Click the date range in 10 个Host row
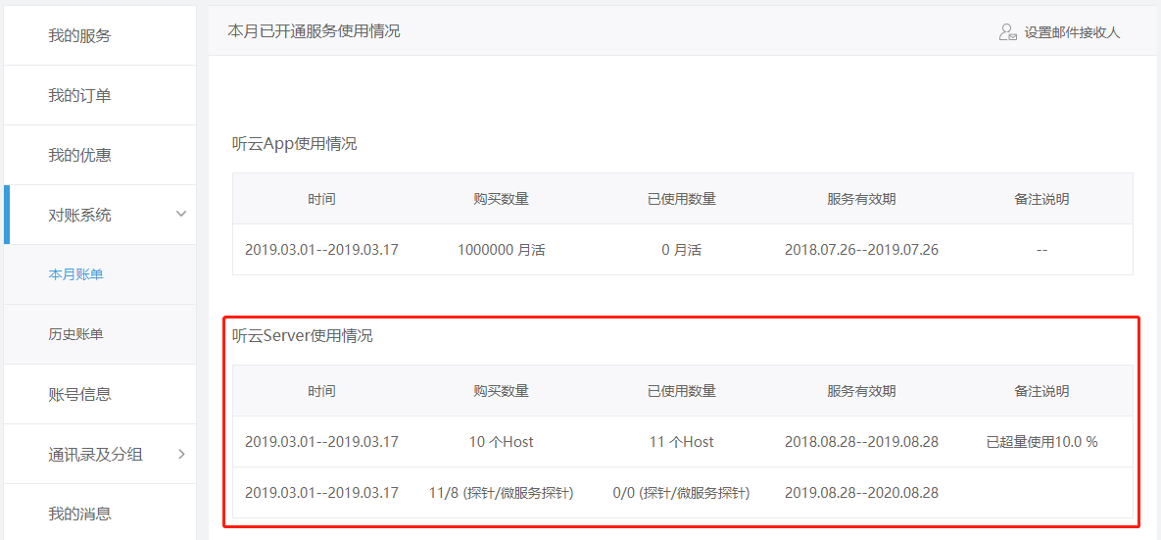Screen dimensions: 1161x540 click(322, 442)
